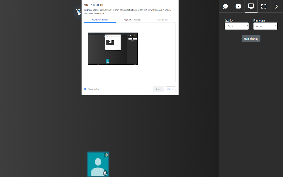Select the entire screen preview thumbnail

[x=113, y=49]
